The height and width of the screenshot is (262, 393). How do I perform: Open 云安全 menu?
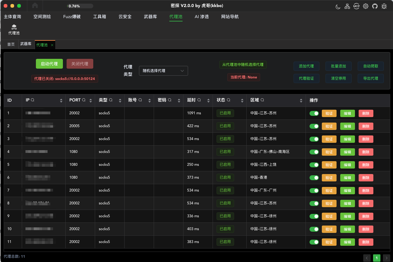[x=125, y=17]
